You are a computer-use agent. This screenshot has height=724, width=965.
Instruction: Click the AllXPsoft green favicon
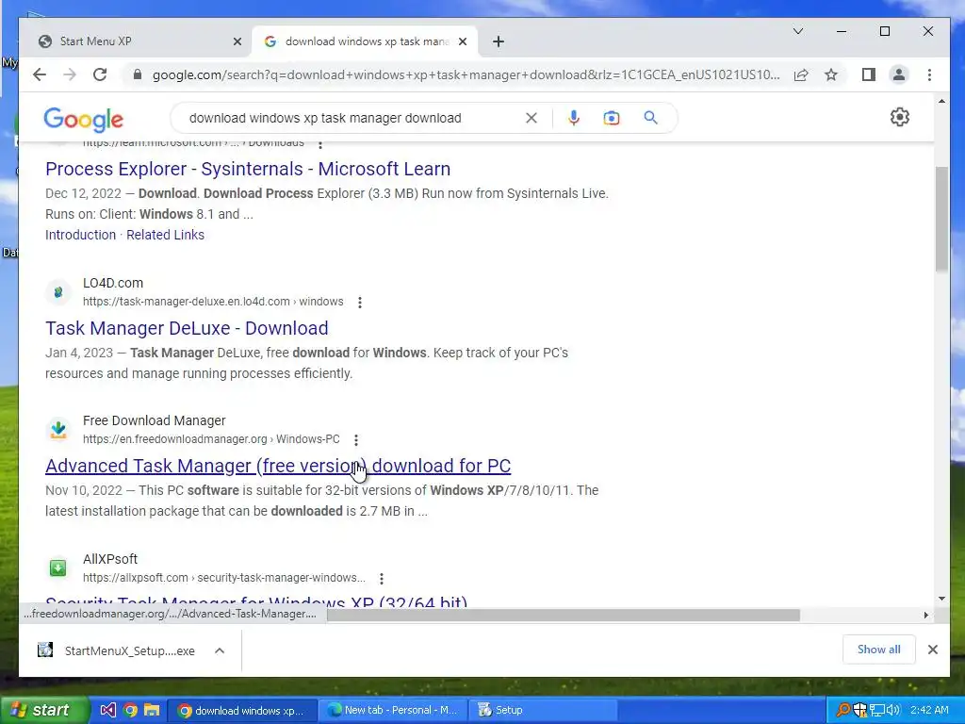pyautogui.click(x=58, y=568)
